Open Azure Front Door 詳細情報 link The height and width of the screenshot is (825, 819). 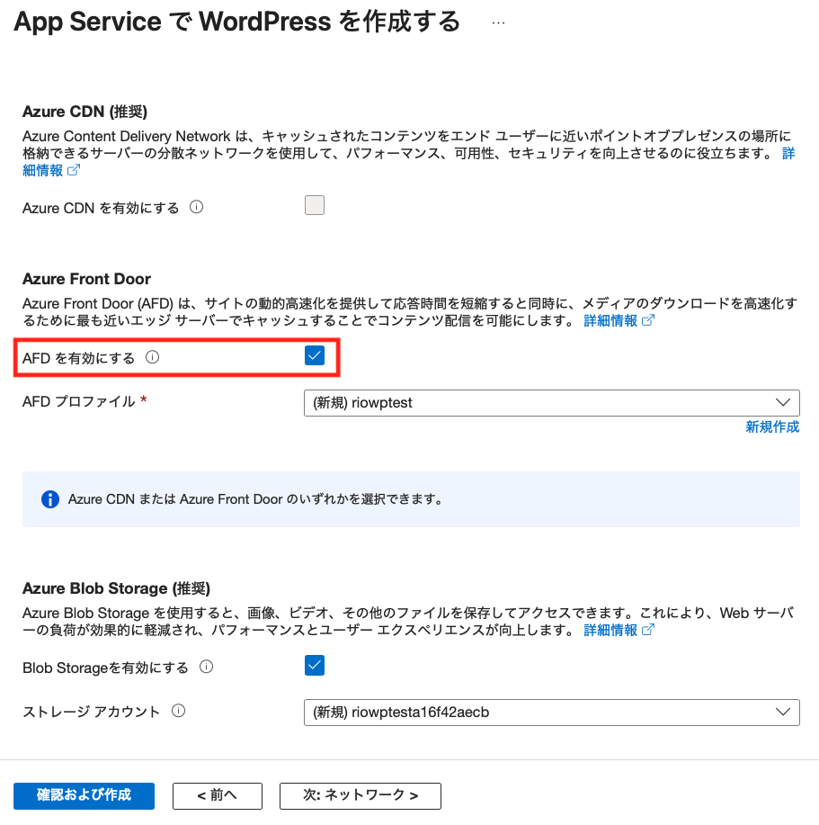619,320
